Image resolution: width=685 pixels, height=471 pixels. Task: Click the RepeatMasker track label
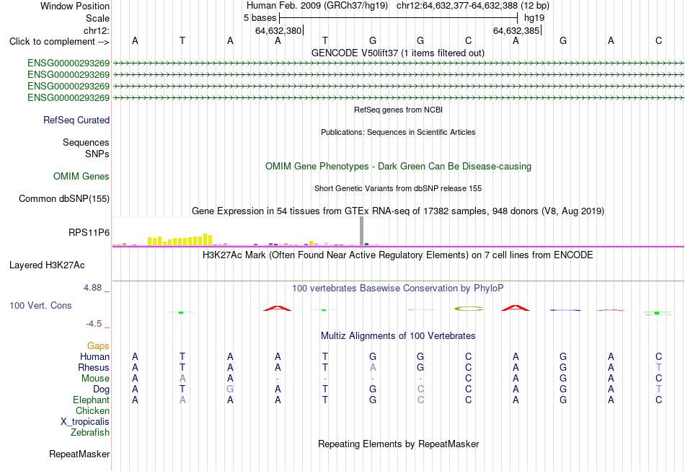click(x=79, y=454)
